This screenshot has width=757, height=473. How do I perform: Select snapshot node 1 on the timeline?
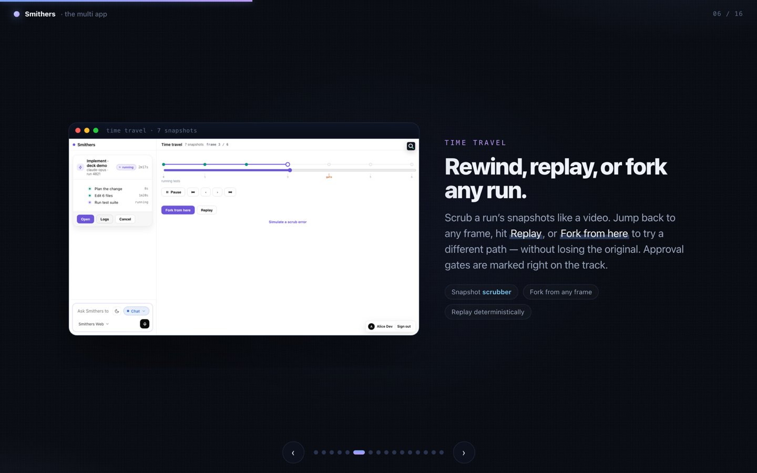pos(205,164)
